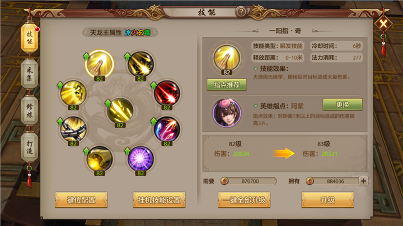Open 挂机技能设置 auto skill settings
Viewport: 403px width, 226px height.
click(x=159, y=200)
